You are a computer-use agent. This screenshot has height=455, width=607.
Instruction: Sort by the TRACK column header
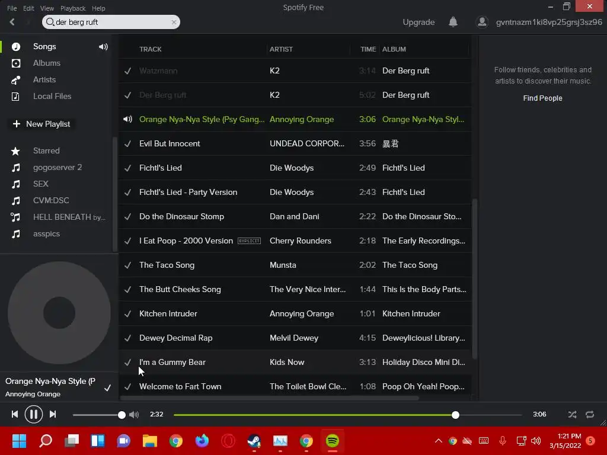pos(150,49)
